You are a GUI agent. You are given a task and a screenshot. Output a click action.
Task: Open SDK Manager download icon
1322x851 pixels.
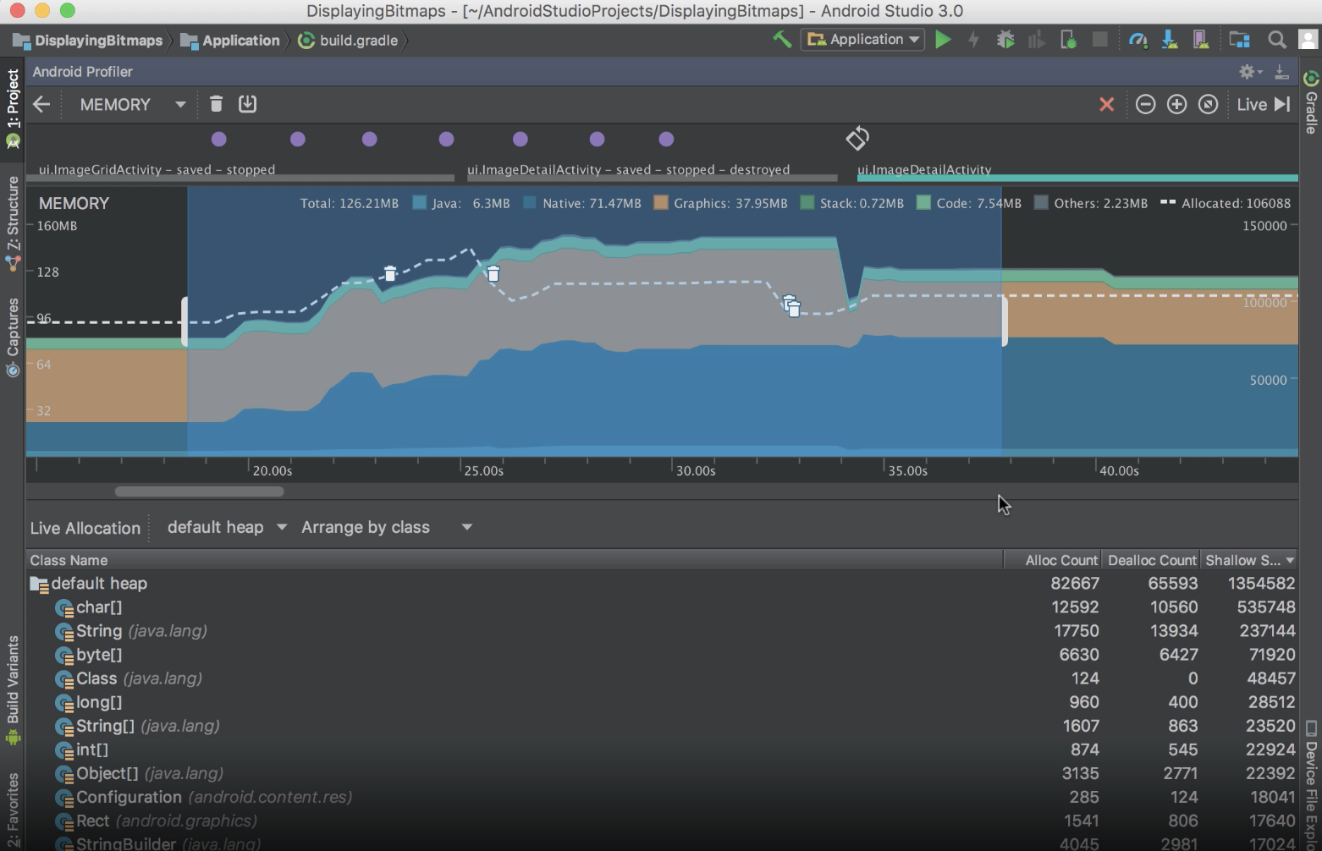(x=1170, y=40)
